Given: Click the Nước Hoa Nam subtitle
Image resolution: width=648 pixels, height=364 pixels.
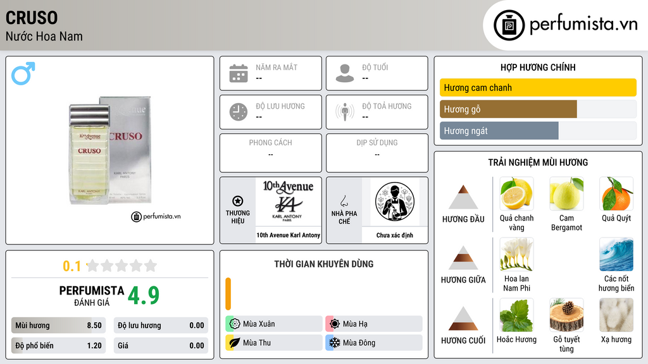Looking at the screenshot, I should click(x=44, y=36).
